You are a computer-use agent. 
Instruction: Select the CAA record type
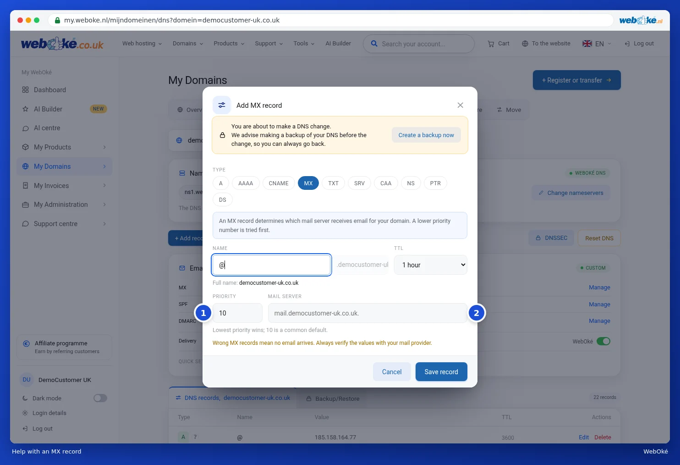386,183
